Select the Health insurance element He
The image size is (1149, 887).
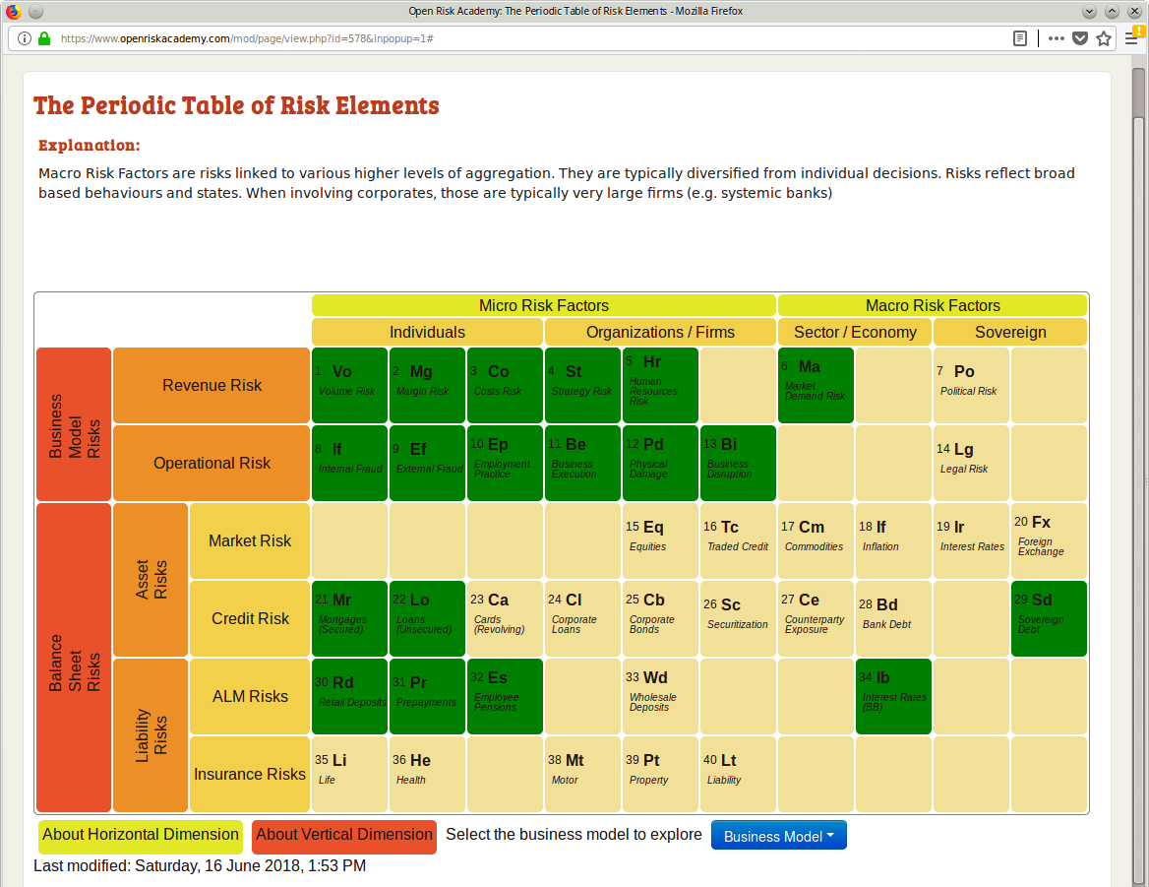pyautogui.click(x=427, y=774)
